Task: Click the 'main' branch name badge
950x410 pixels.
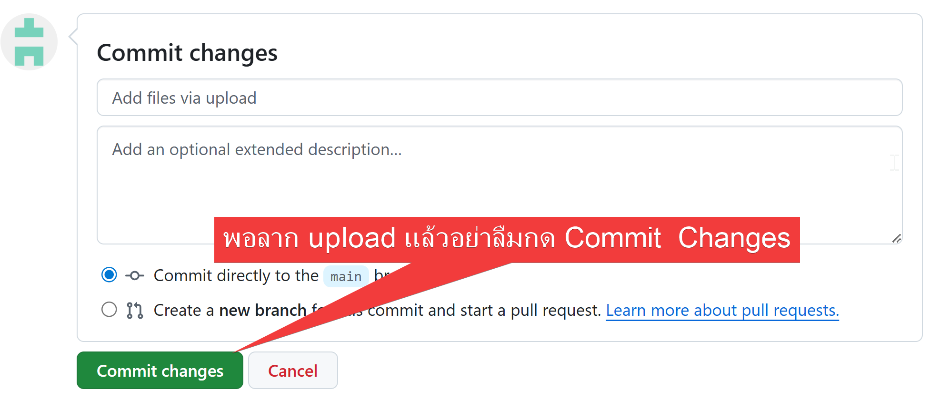Action: coord(346,276)
